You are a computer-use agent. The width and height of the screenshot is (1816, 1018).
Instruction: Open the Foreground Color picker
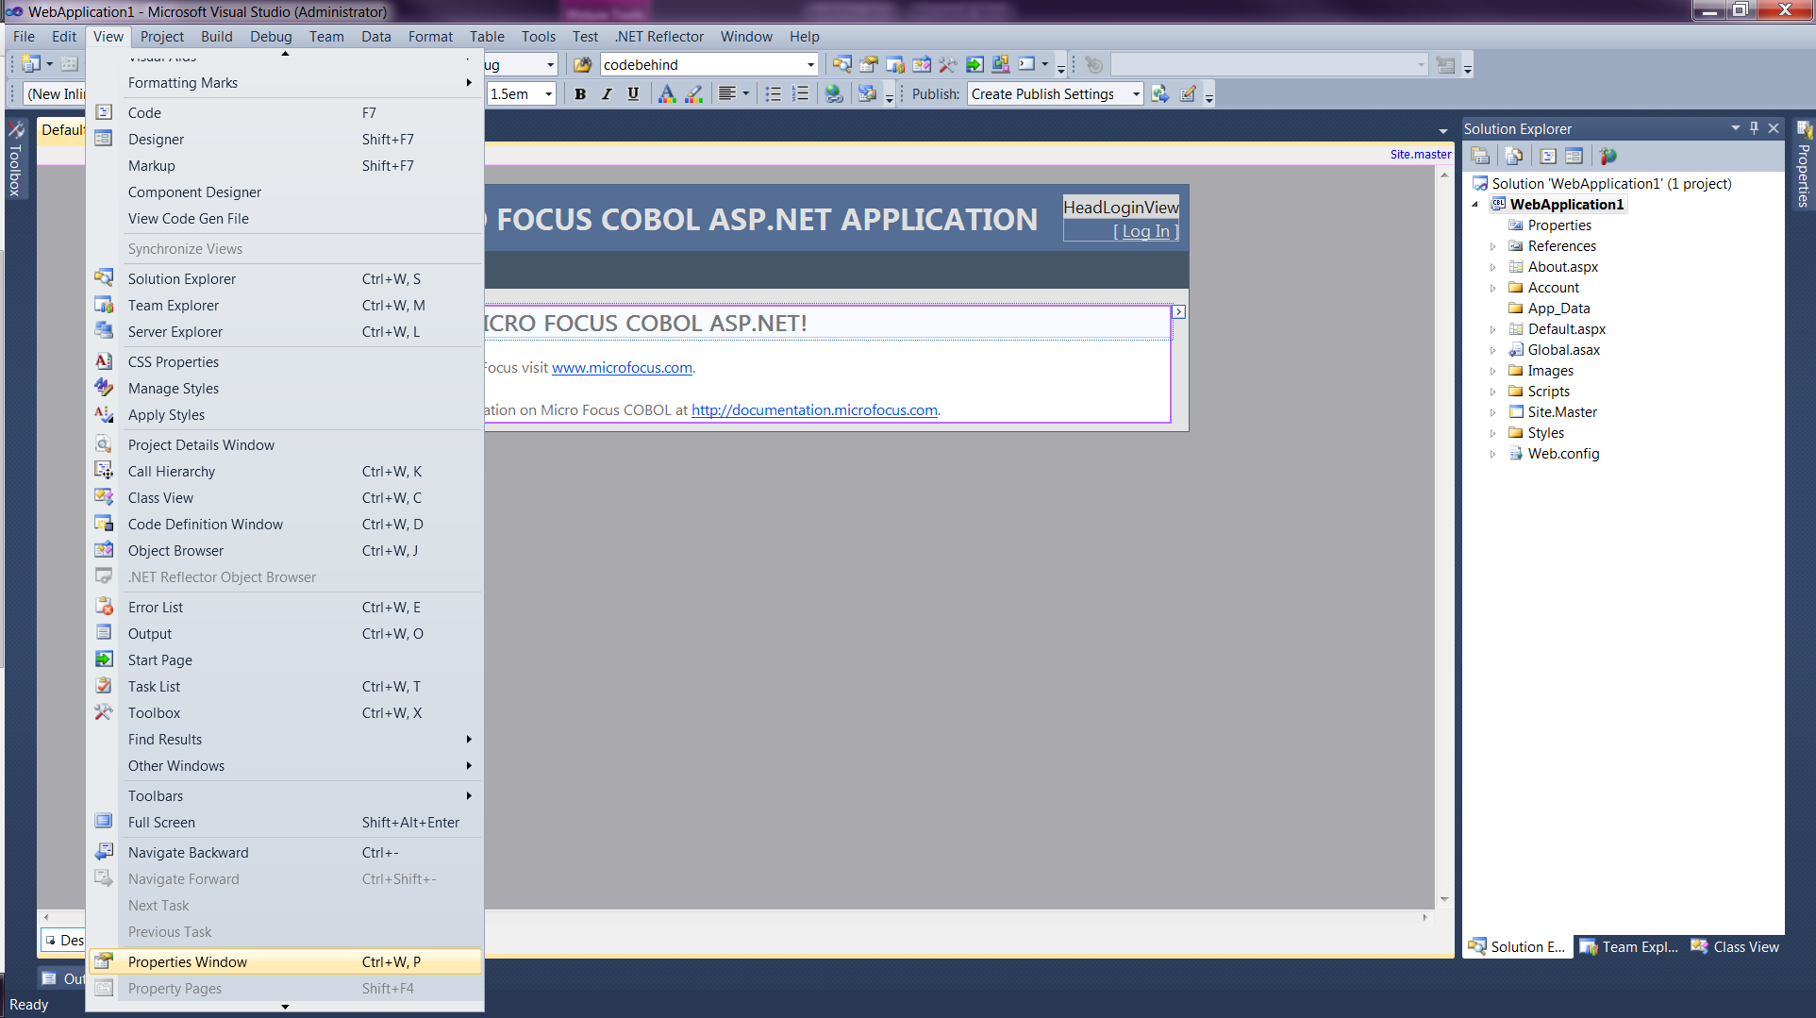667,93
